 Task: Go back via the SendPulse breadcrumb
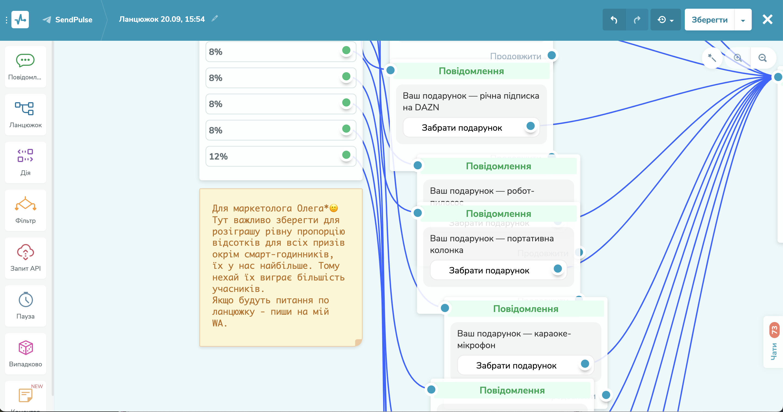67,19
